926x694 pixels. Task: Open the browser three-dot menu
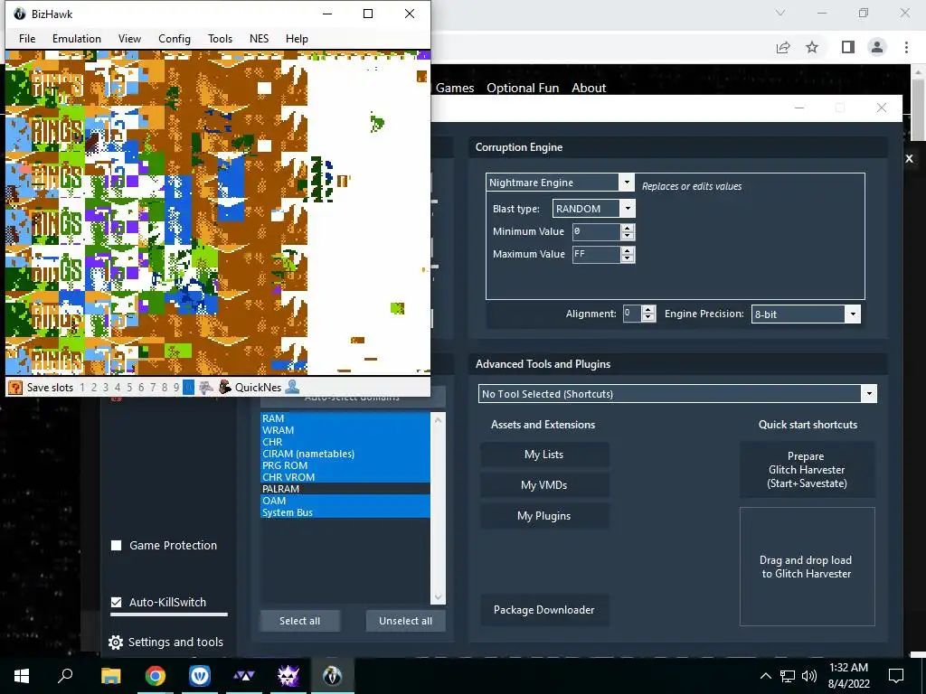(906, 47)
